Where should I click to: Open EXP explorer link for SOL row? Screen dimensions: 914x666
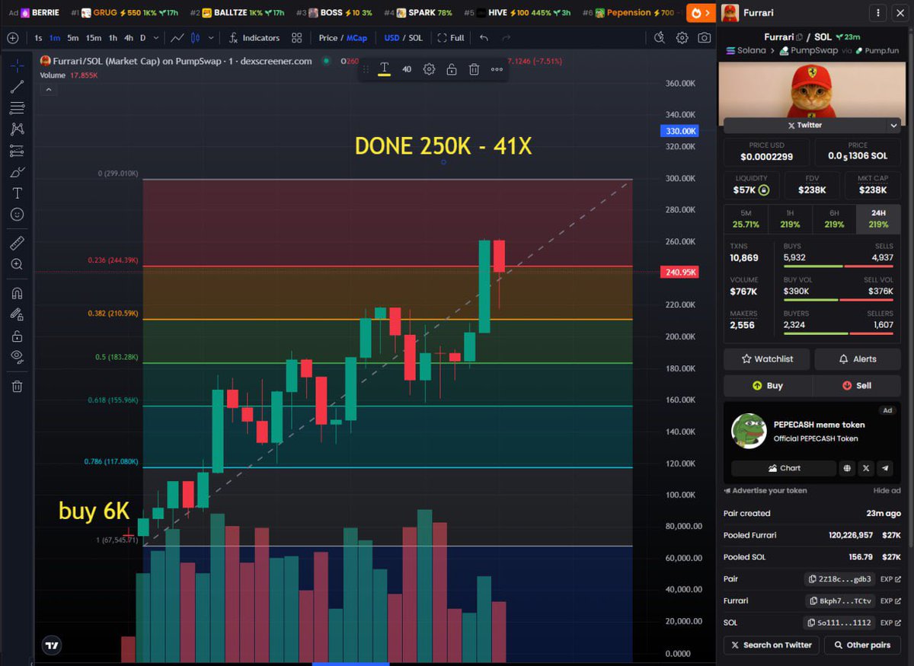[890, 623]
